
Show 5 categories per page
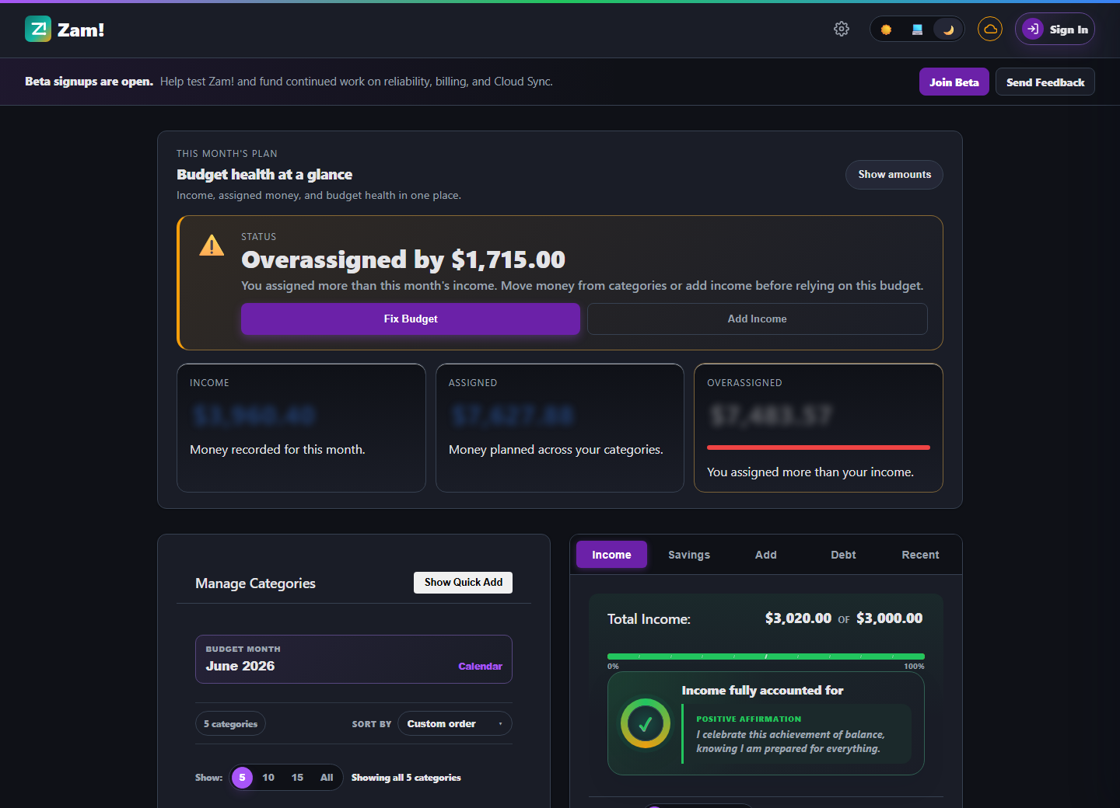(x=242, y=778)
